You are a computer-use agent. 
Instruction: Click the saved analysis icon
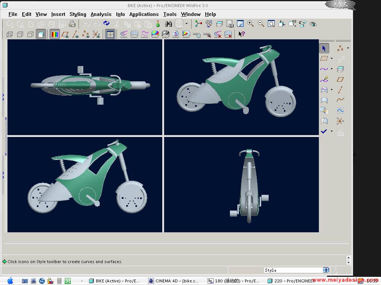coord(197,35)
